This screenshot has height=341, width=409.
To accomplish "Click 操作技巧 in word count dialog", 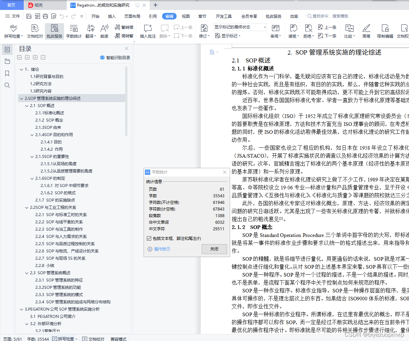I will 162,249.
